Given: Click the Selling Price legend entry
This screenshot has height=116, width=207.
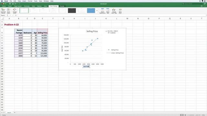Looking at the screenshot, I should pyautogui.click(x=114, y=50).
